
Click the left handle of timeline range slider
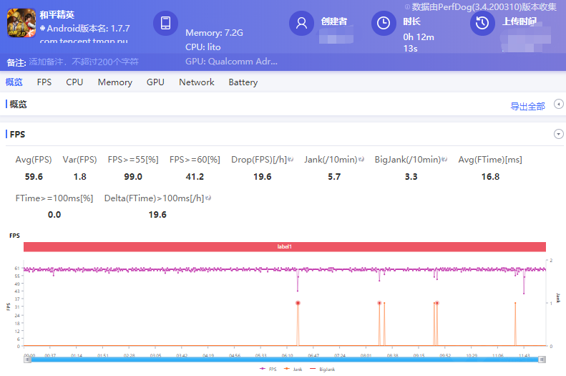(27, 360)
